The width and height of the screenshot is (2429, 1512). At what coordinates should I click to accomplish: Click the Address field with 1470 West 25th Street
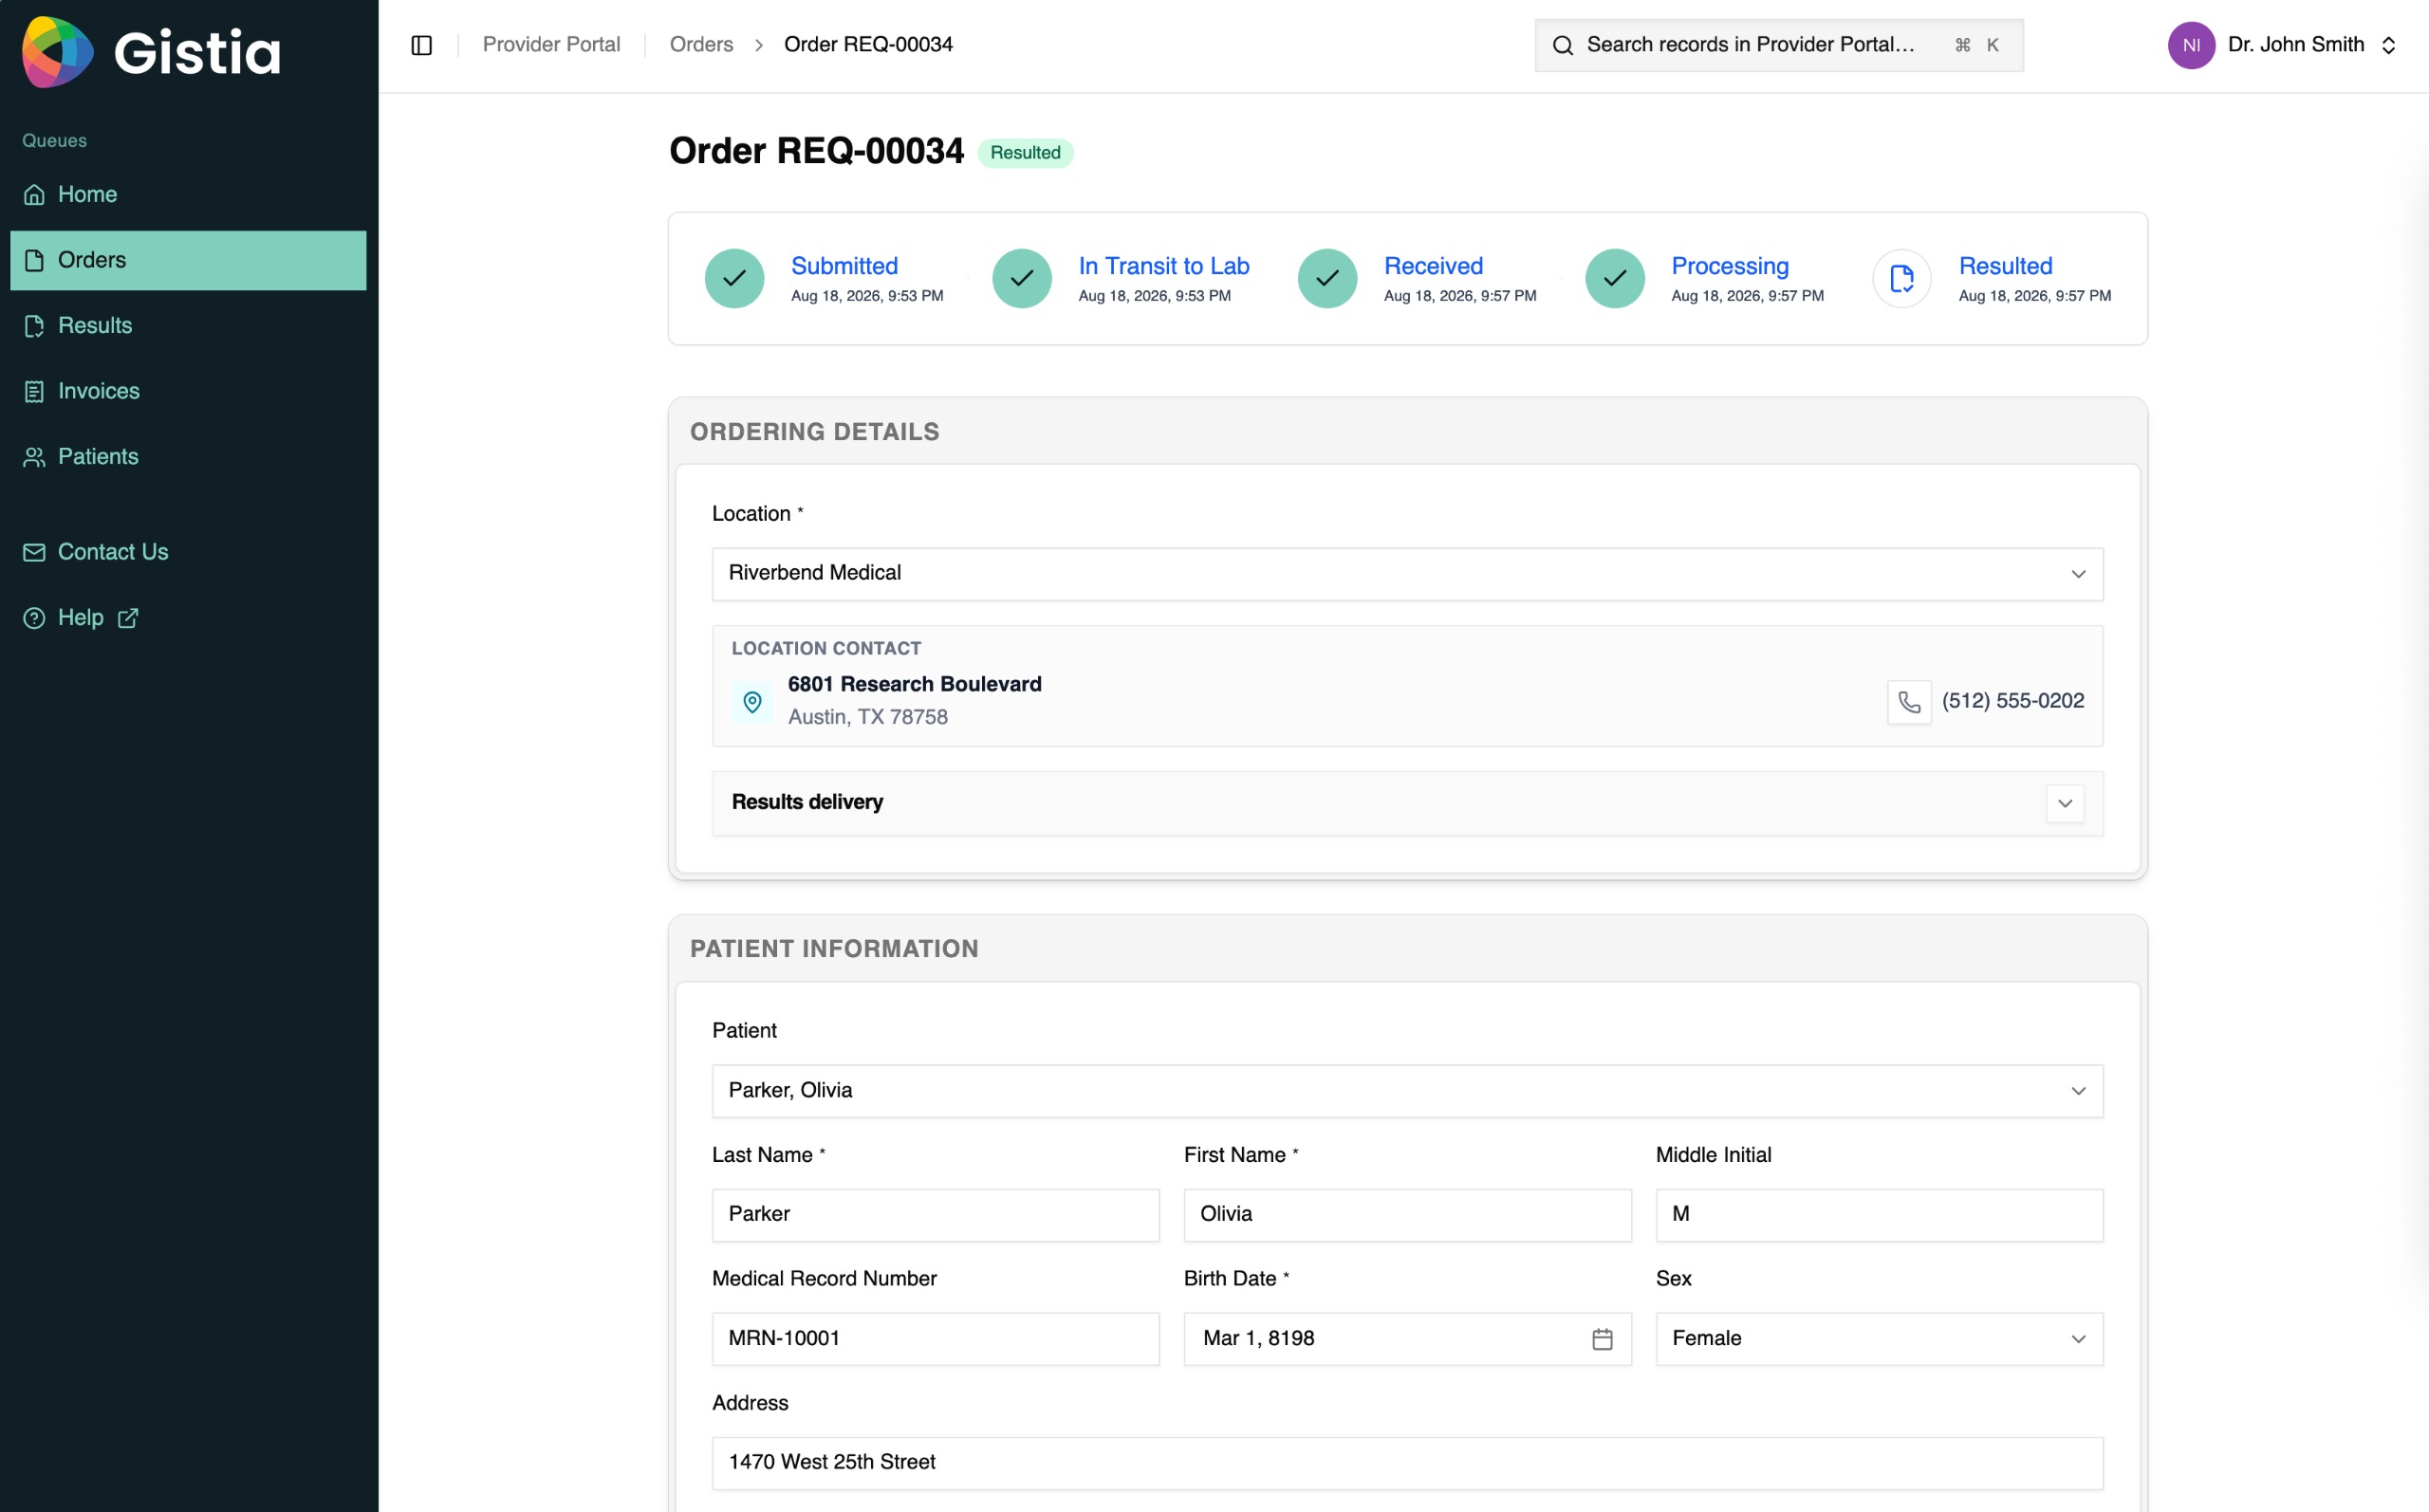[1407, 1464]
